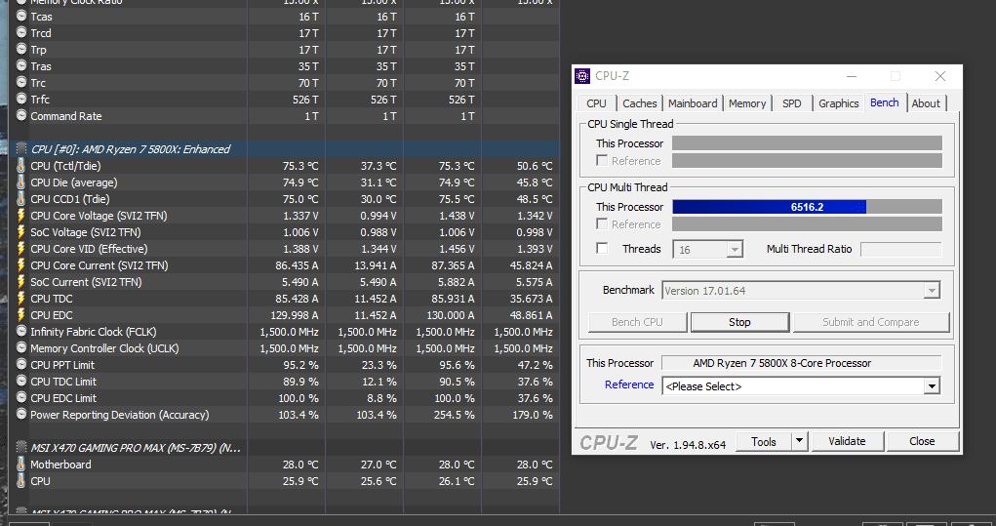Click the Bench CPU button
Image resolution: width=996 pixels, height=526 pixels.
coord(637,322)
